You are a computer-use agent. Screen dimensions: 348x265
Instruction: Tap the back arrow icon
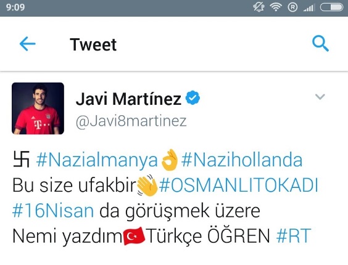coord(28,44)
